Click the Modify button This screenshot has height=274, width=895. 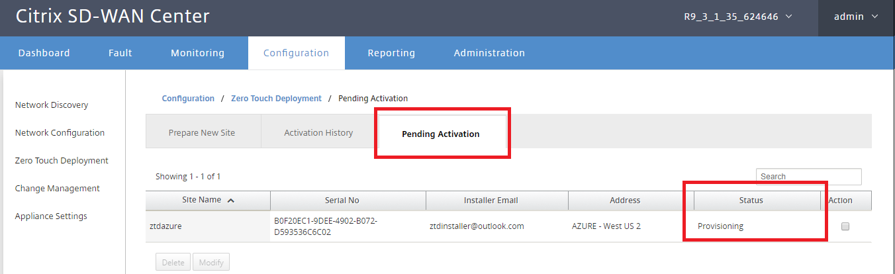pyautogui.click(x=211, y=263)
